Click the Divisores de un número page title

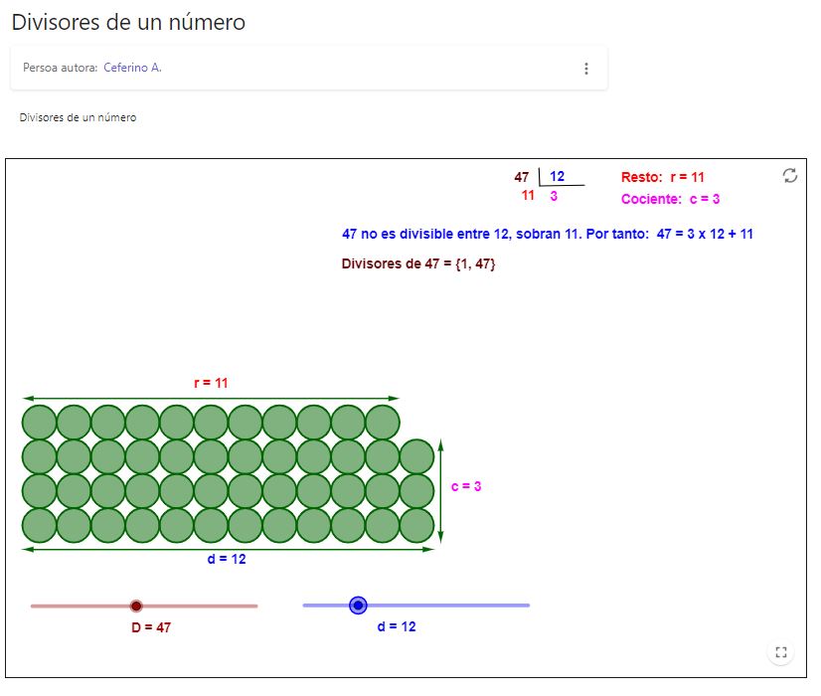[128, 22]
